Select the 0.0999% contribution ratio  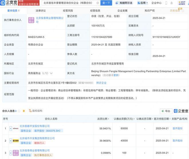(x=106, y=153)
